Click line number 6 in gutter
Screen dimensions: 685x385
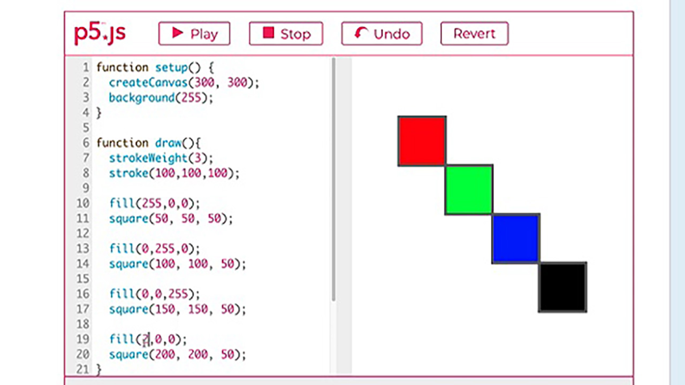coord(86,143)
